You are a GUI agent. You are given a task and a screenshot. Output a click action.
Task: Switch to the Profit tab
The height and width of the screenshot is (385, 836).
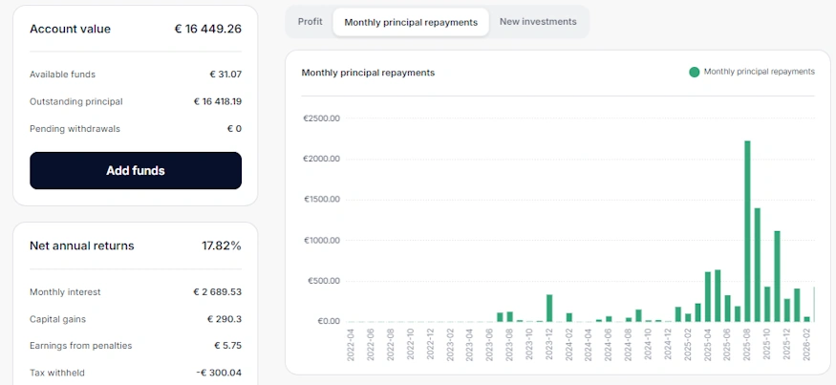310,22
